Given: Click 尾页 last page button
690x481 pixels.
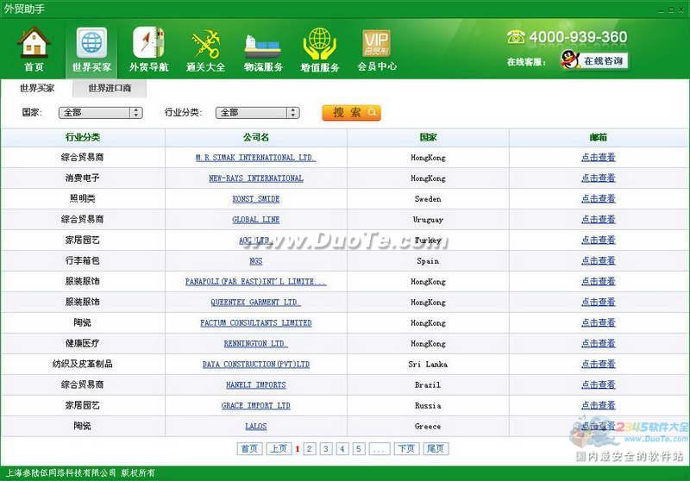Looking at the screenshot, I should coord(436,448).
